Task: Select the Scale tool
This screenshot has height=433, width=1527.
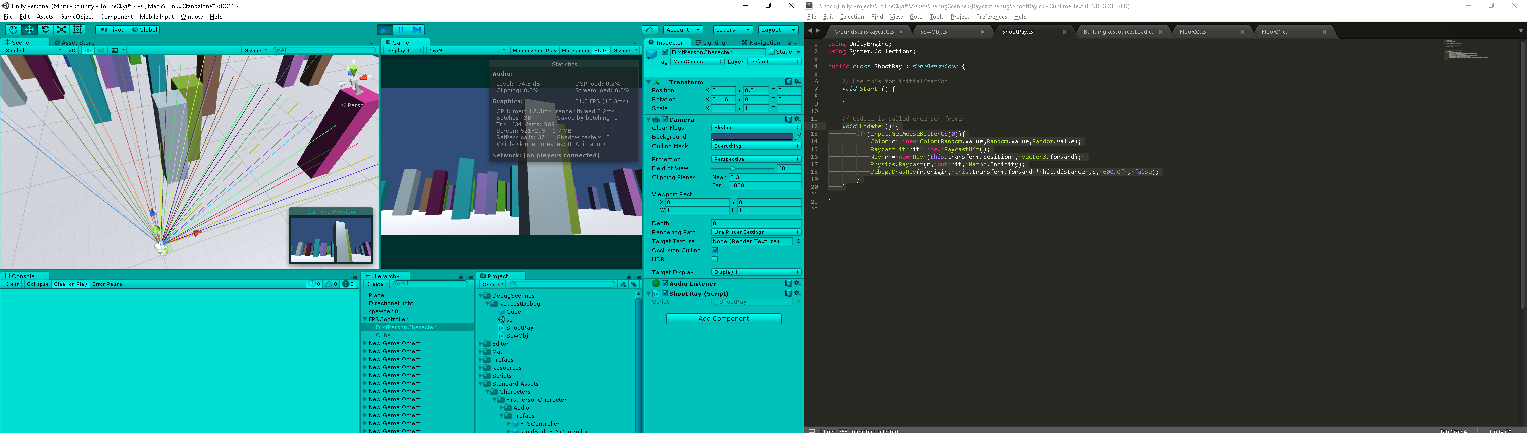Action: (x=61, y=30)
